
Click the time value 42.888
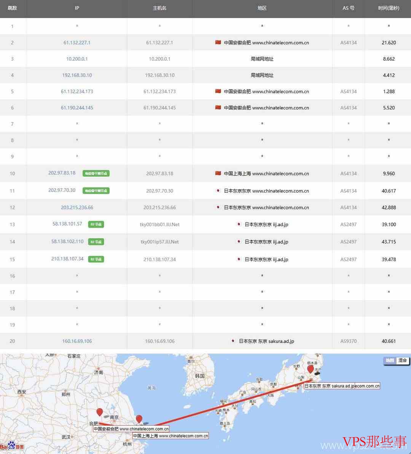tap(389, 207)
